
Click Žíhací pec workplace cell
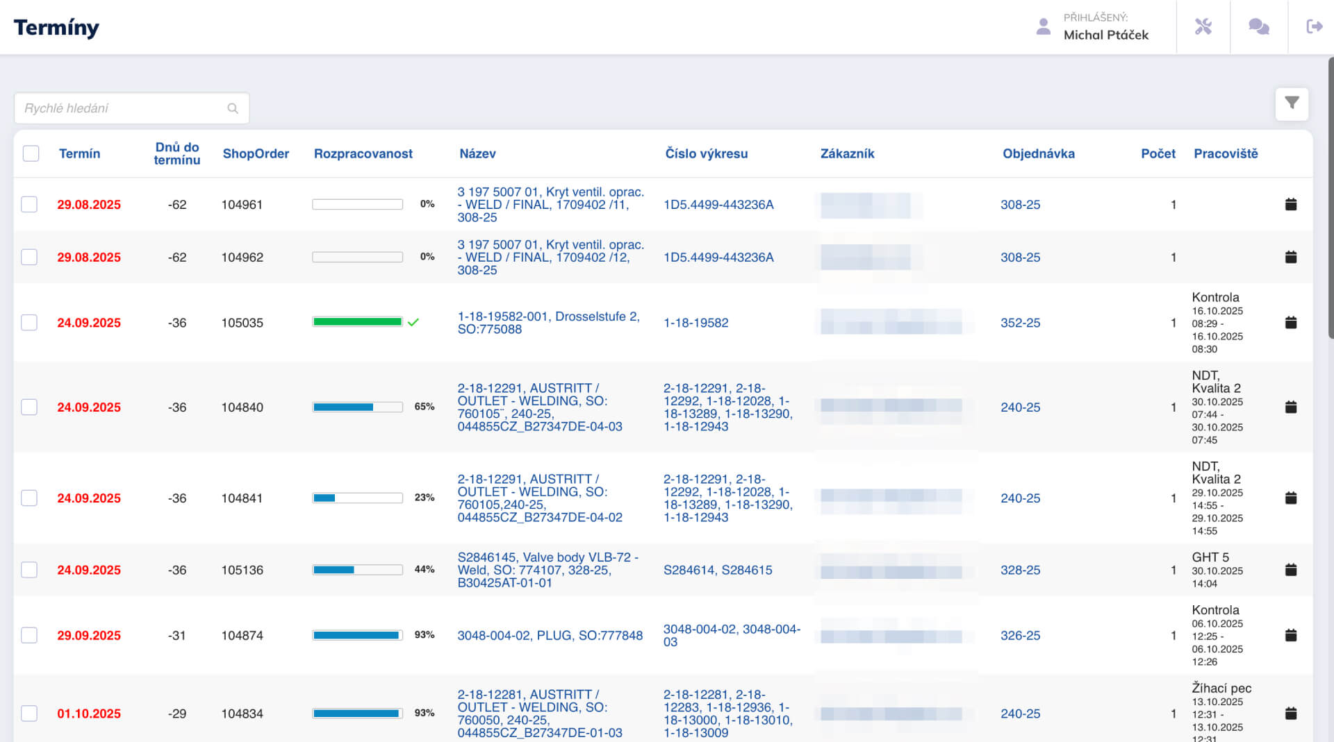pyautogui.click(x=1222, y=713)
